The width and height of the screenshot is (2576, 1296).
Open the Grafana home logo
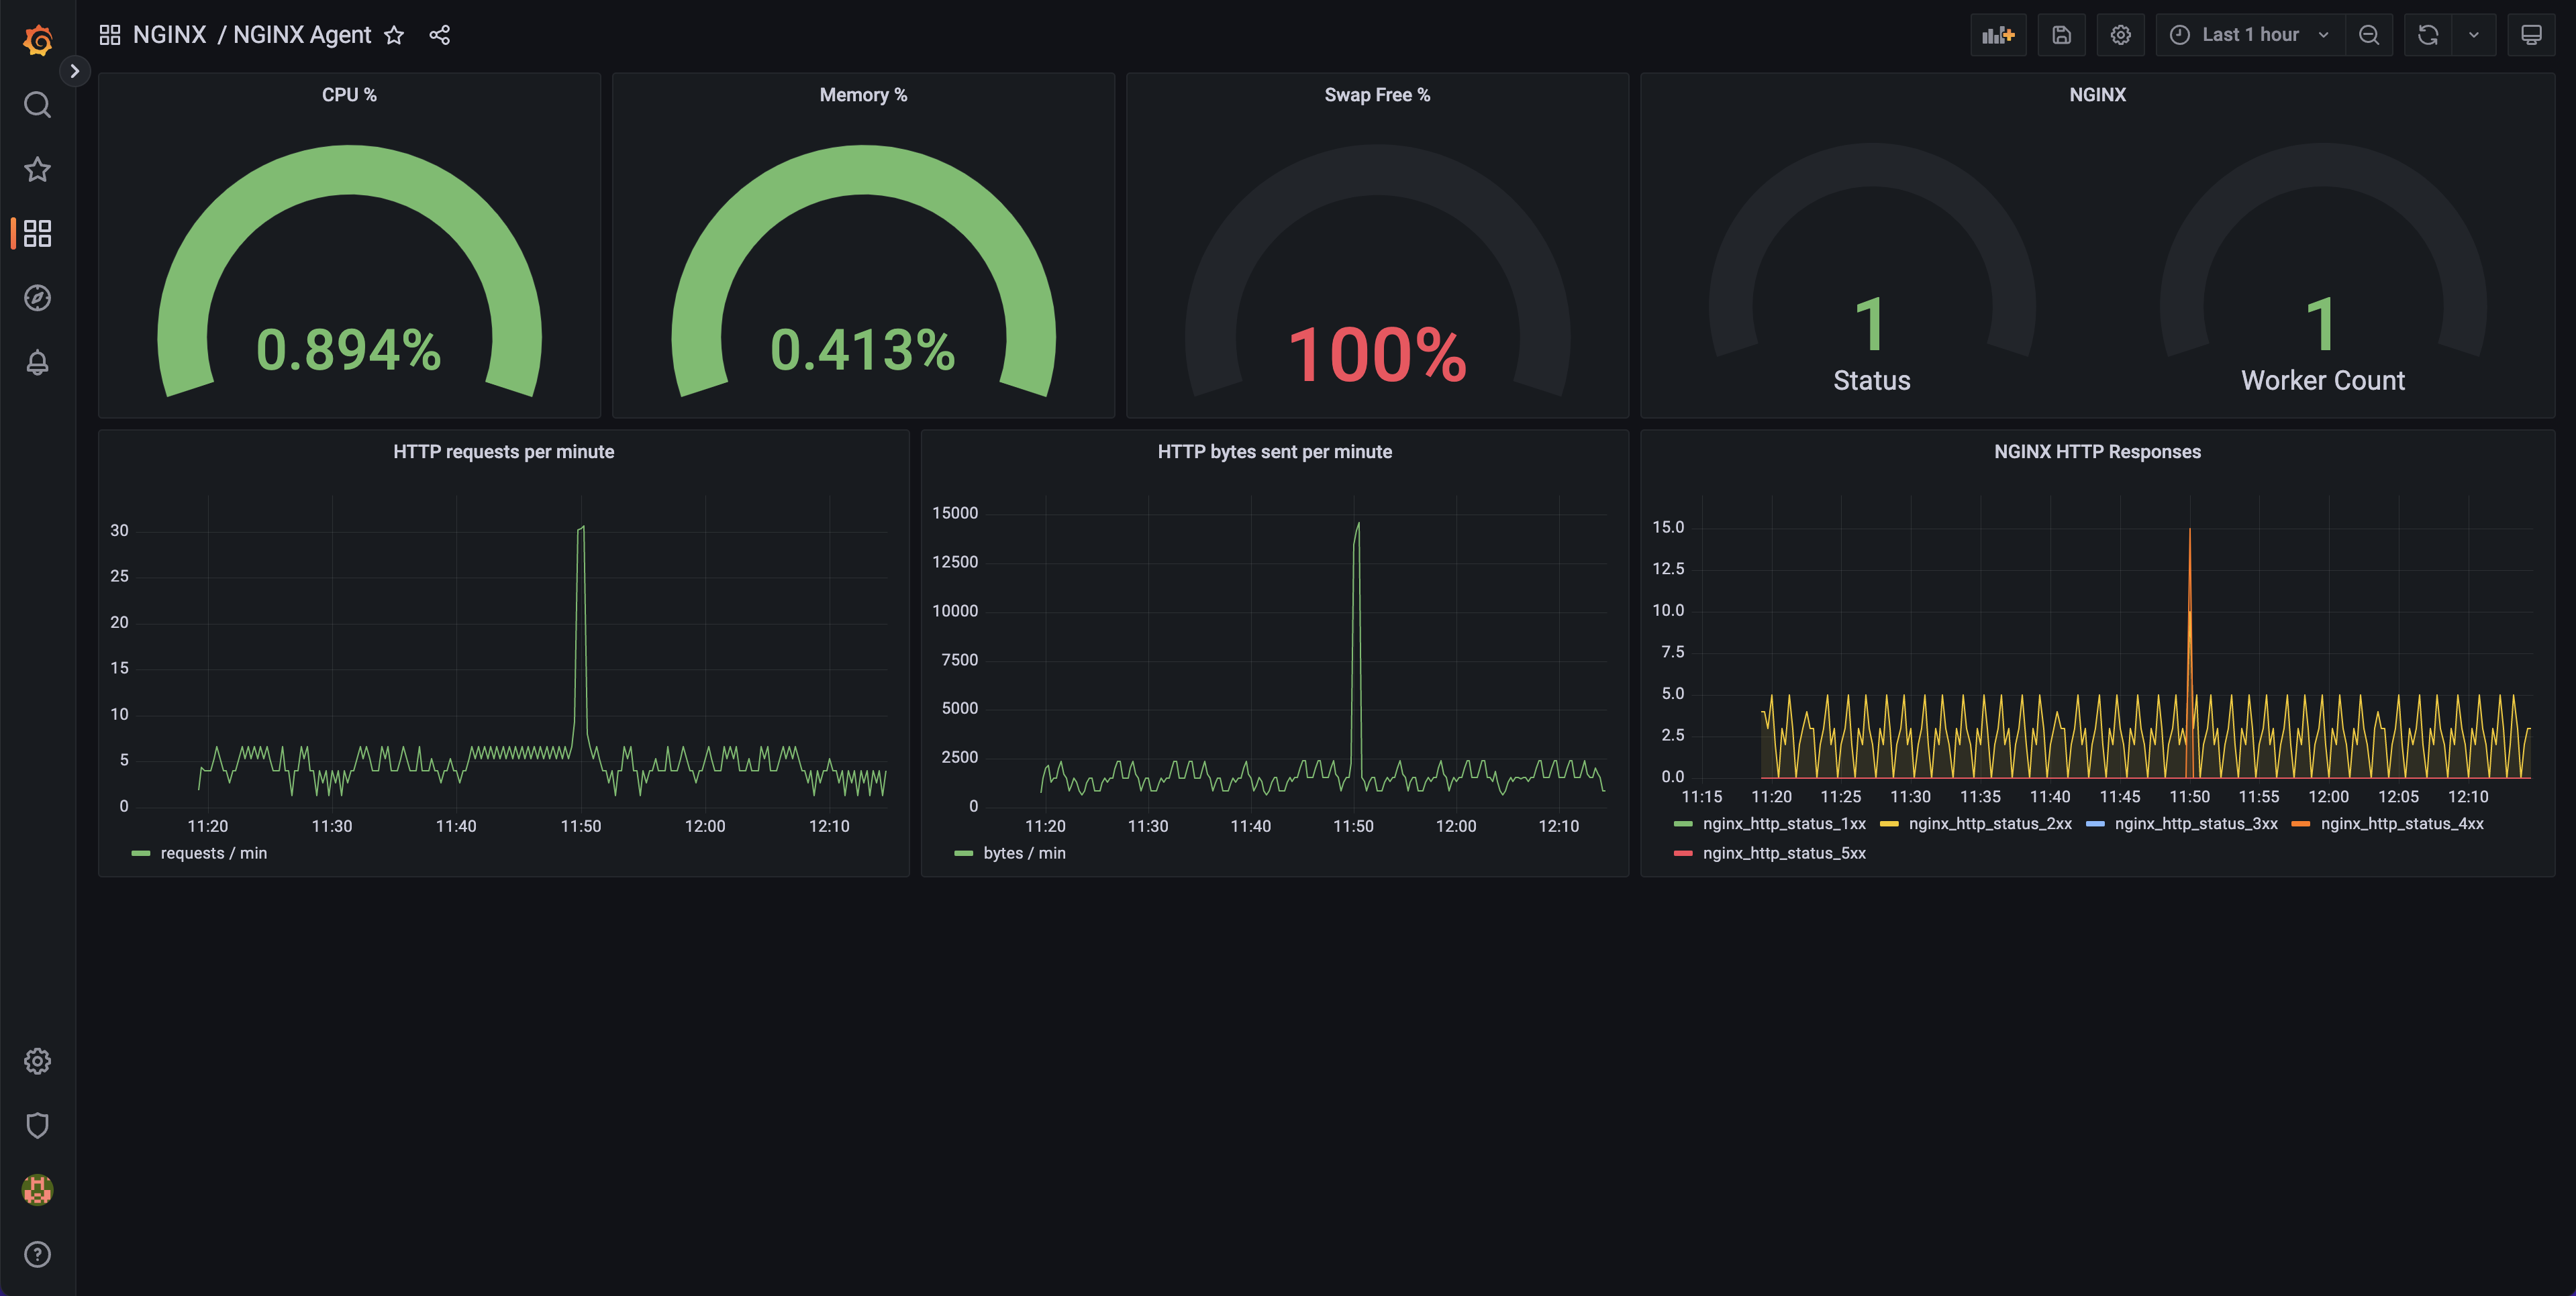click(x=38, y=40)
